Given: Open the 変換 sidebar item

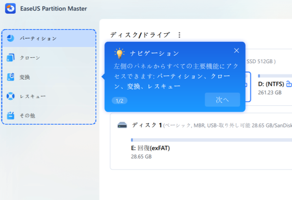Looking at the screenshot, I should pyautogui.click(x=49, y=77).
